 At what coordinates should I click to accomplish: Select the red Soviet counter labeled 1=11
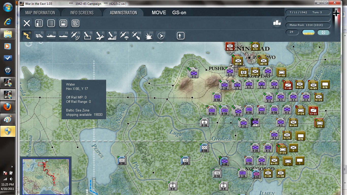coord(313,111)
